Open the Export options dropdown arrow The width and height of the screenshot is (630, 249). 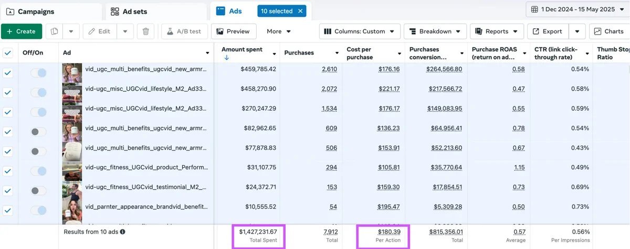coord(577,31)
